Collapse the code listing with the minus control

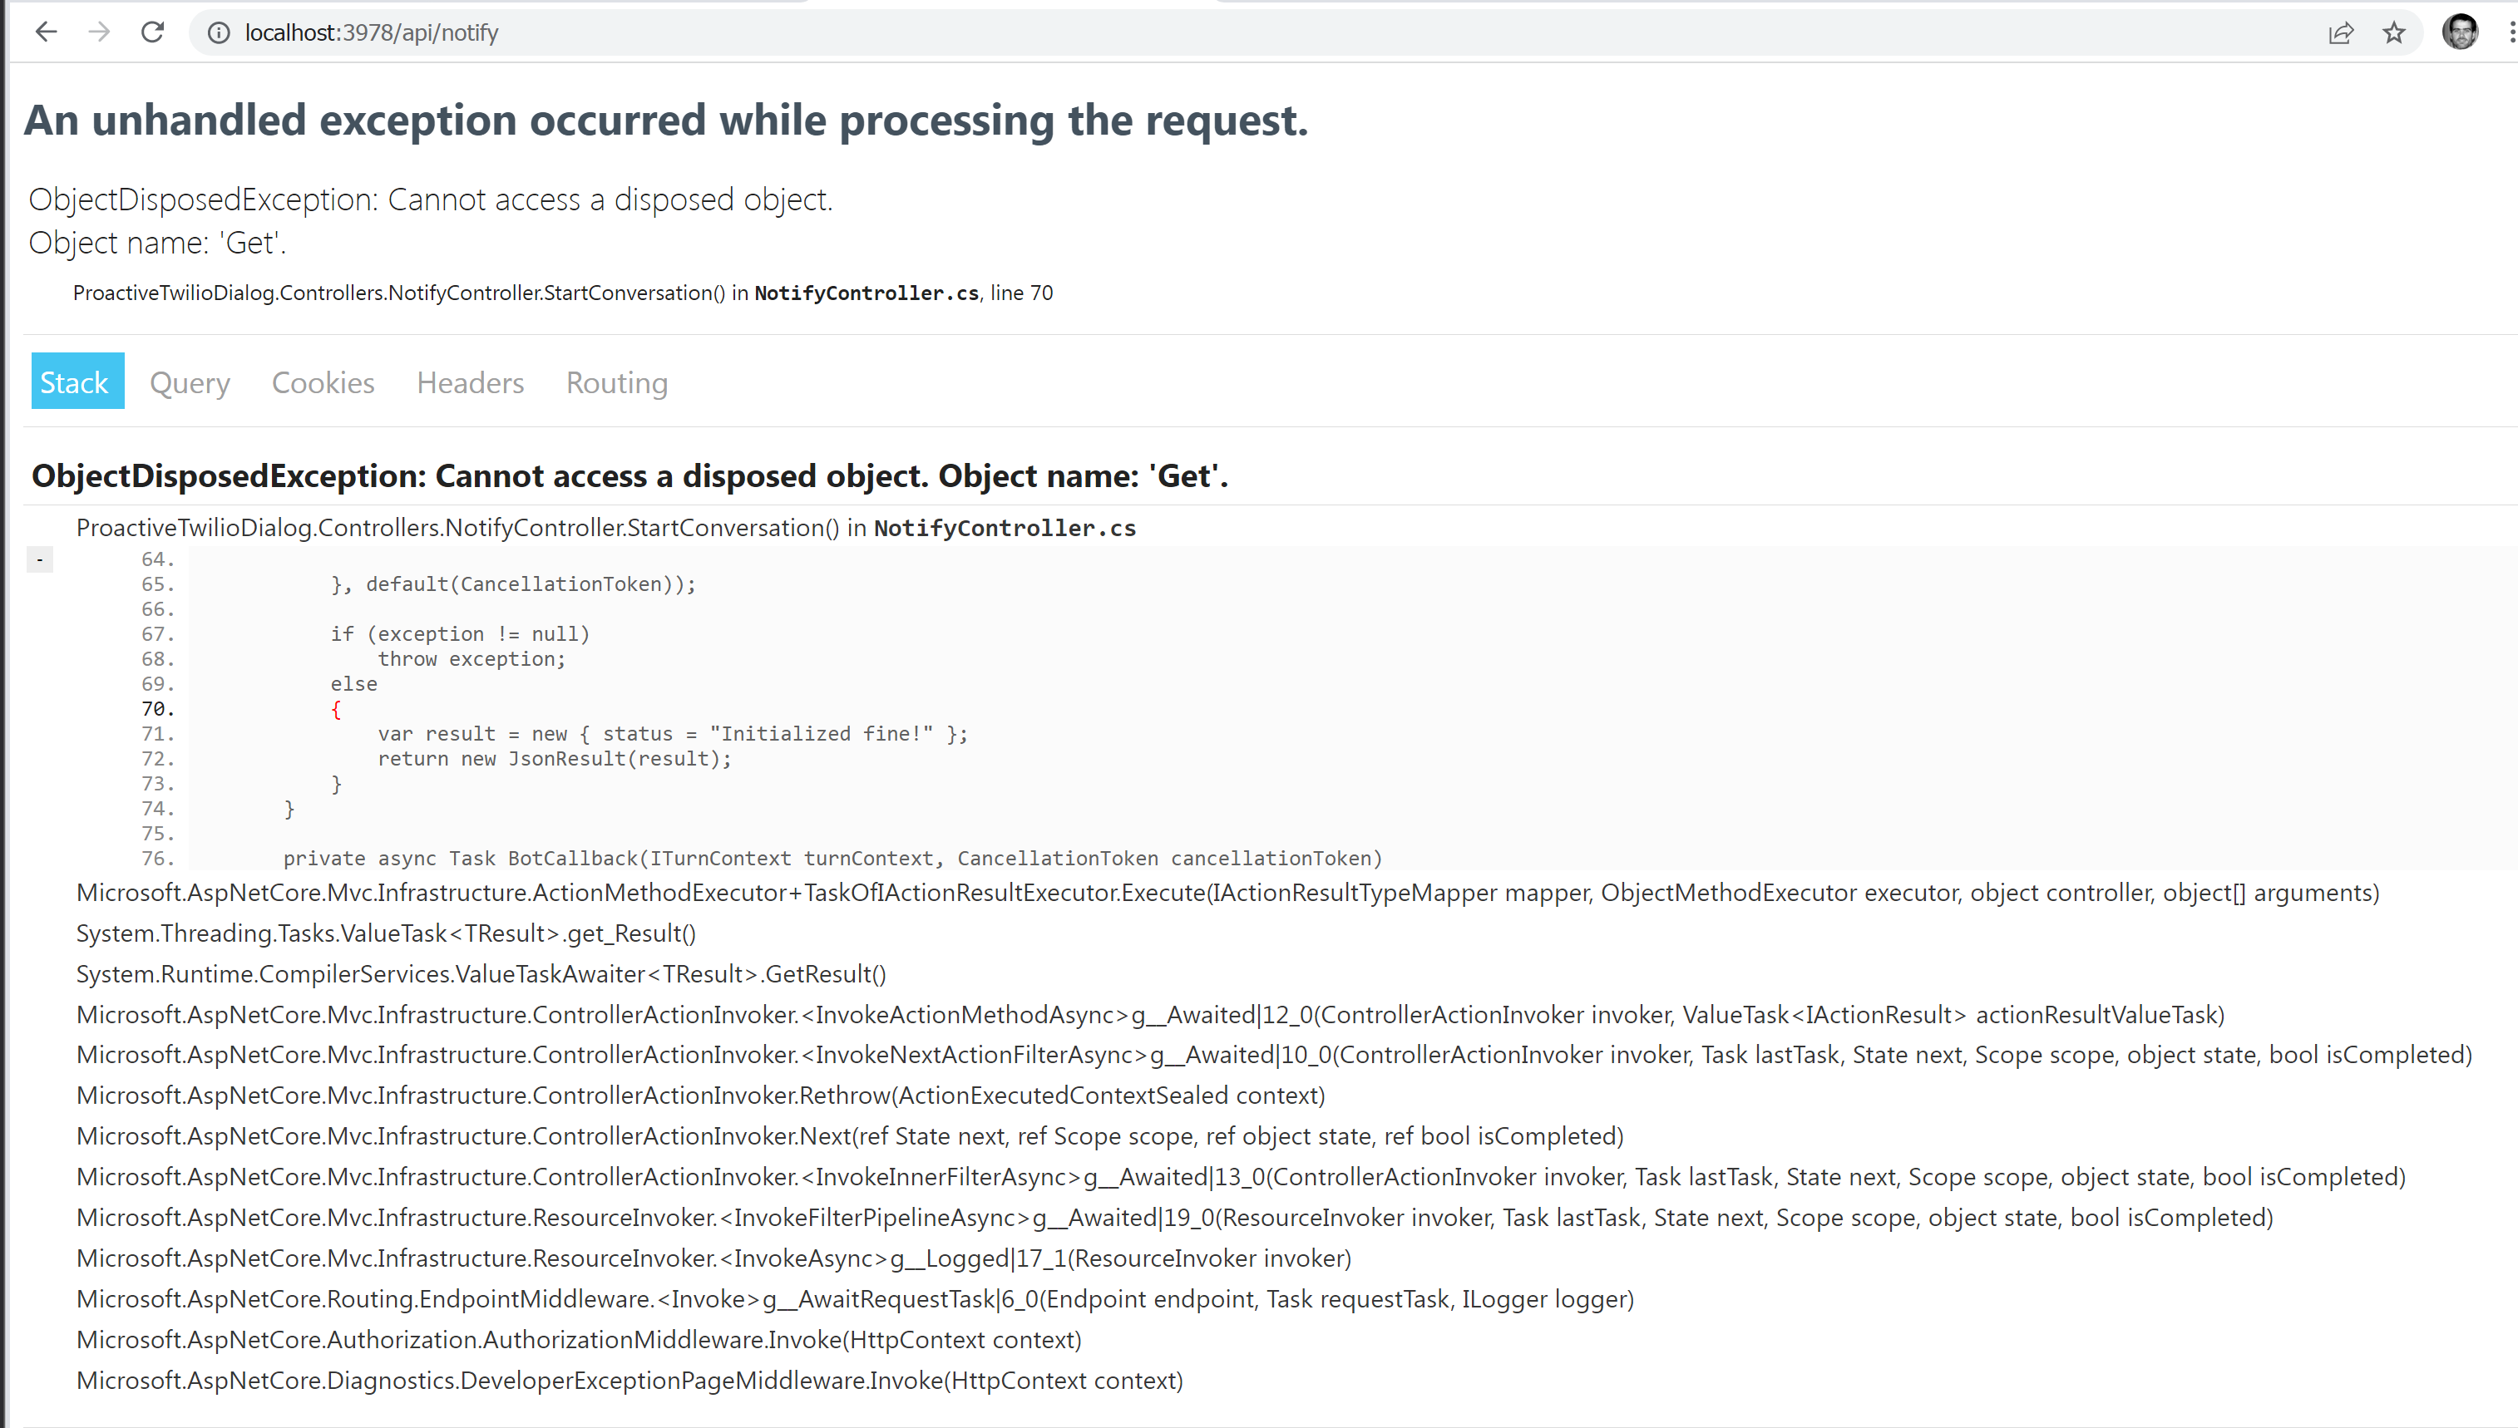click(x=39, y=559)
